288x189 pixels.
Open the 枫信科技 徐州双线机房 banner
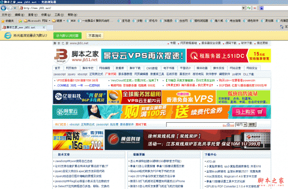point(188,139)
